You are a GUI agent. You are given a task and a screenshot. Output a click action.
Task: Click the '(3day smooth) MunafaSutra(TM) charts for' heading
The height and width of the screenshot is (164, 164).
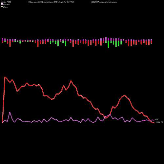47,2
